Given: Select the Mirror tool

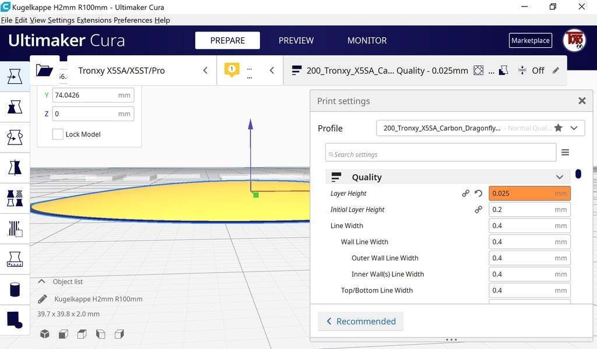Looking at the screenshot, I should point(15,167).
